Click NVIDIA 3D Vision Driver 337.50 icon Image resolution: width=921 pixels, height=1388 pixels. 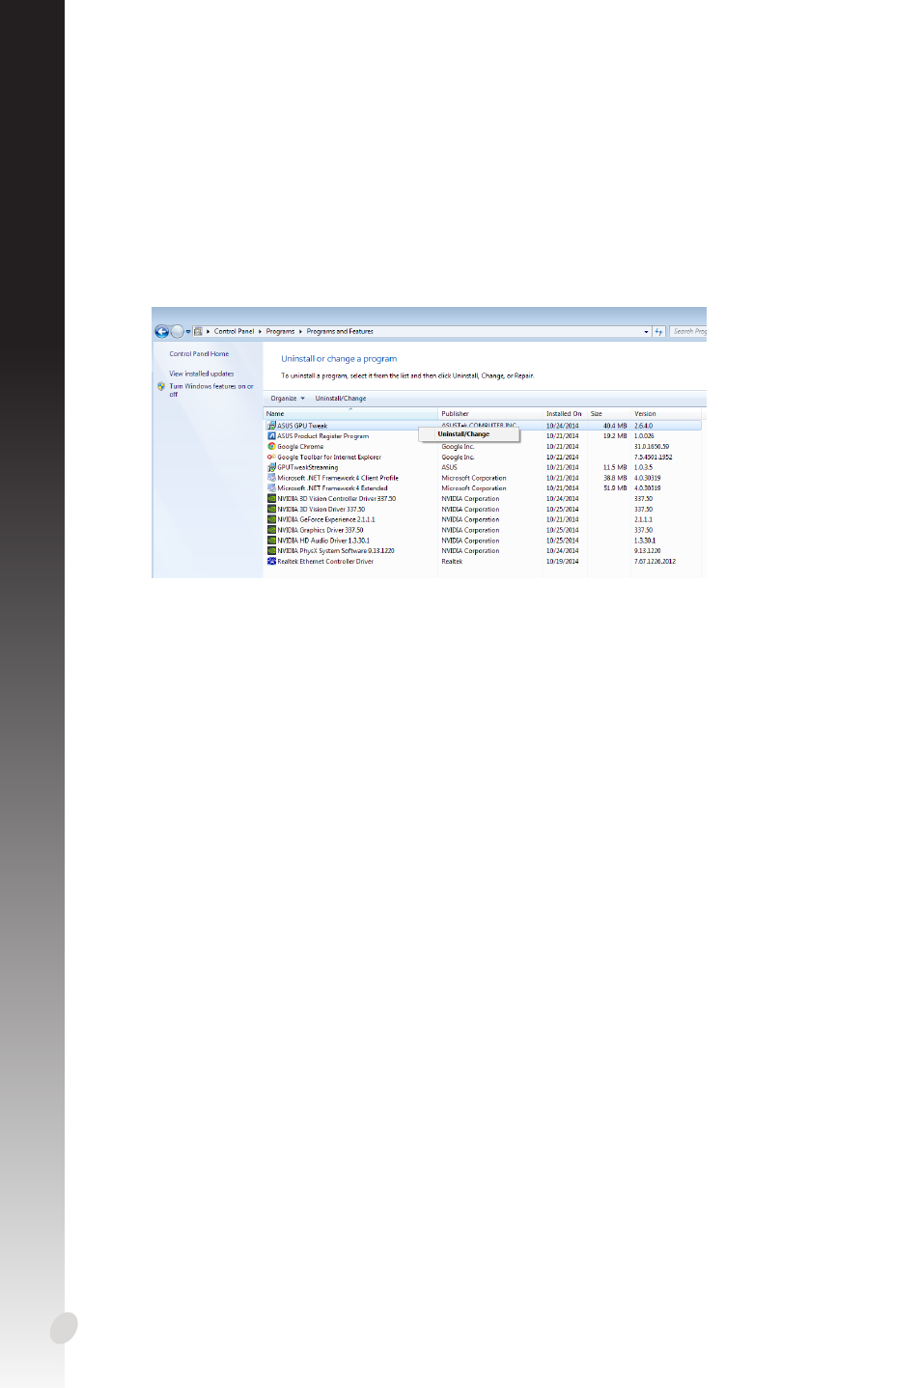coord(271,509)
